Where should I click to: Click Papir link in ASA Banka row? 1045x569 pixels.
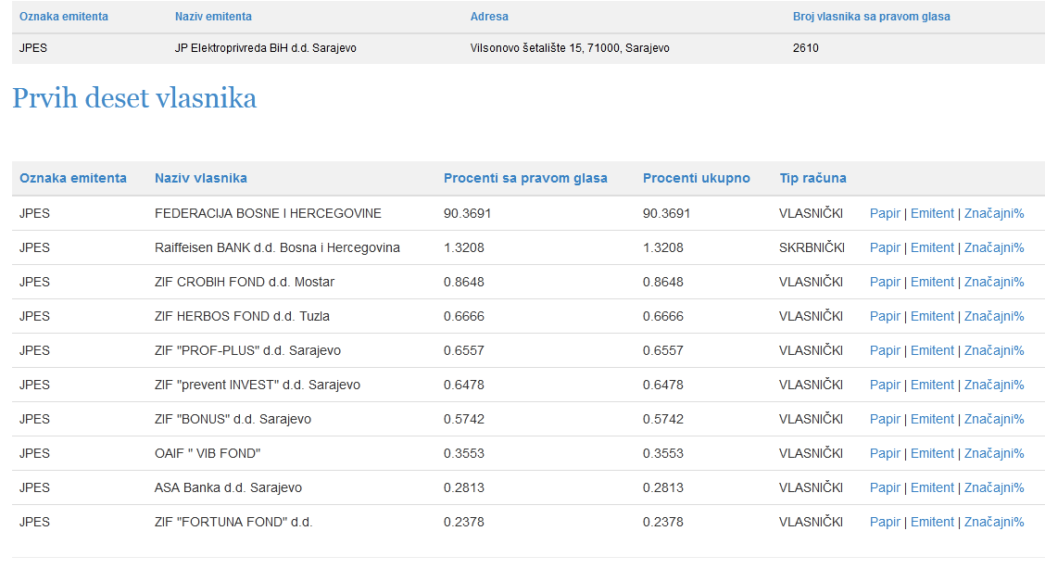coord(885,487)
